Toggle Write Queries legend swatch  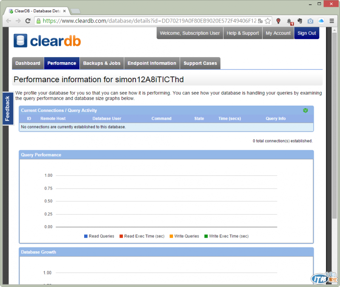171,236
